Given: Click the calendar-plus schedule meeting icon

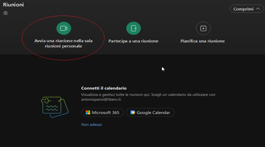Looking at the screenshot, I should (203, 28).
